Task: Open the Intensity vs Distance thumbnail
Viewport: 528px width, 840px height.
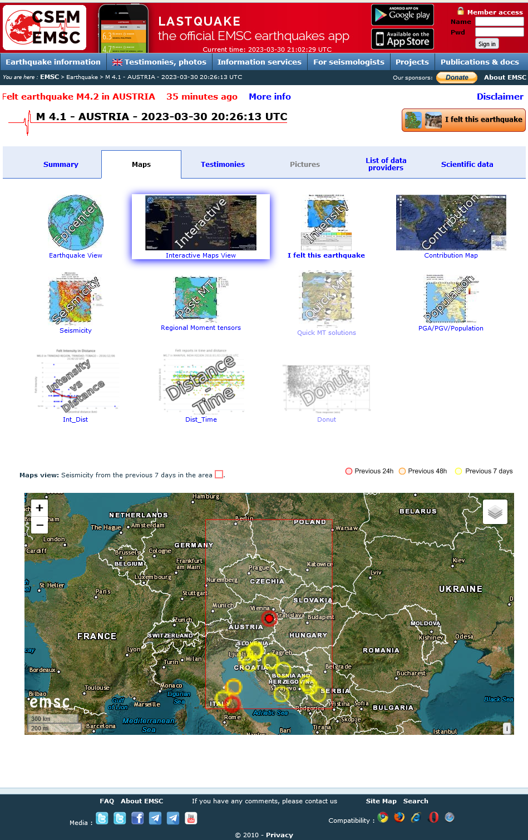Action: [76, 382]
